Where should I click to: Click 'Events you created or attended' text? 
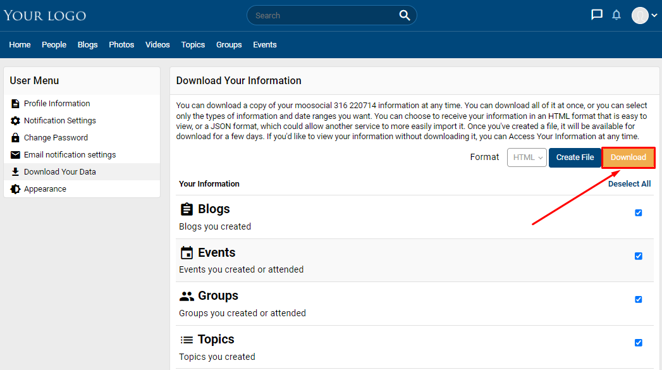(241, 269)
